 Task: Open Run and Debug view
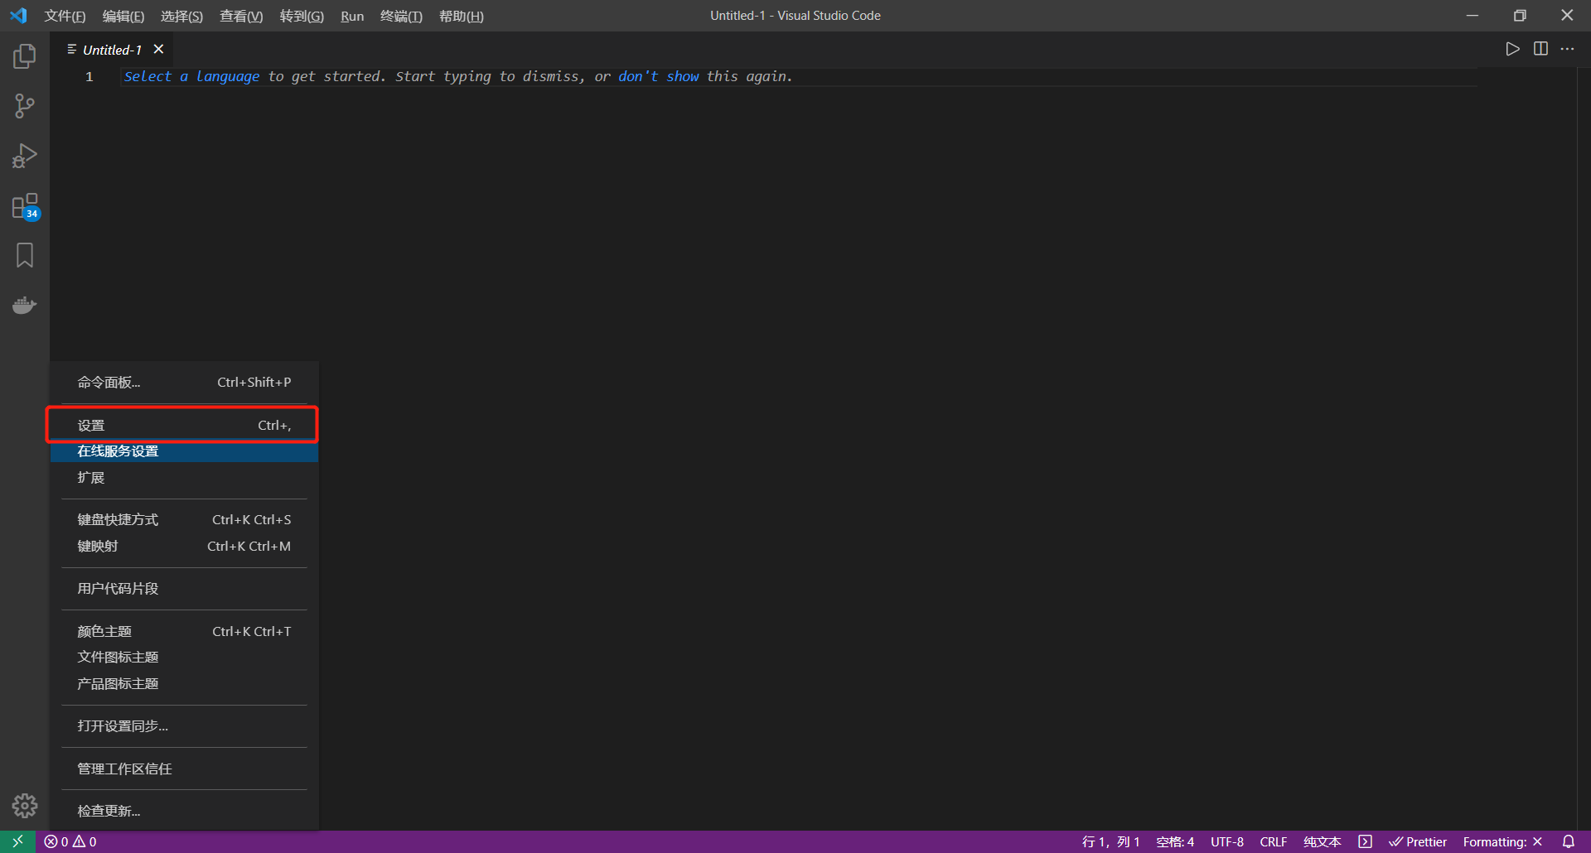pos(25,156)
